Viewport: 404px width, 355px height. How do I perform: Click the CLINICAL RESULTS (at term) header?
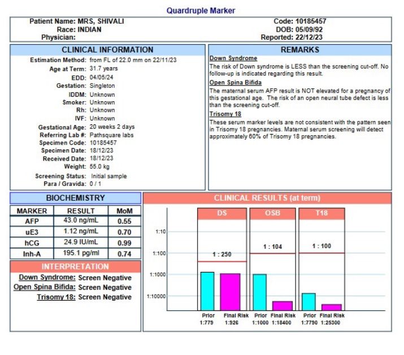click(267, 198)
